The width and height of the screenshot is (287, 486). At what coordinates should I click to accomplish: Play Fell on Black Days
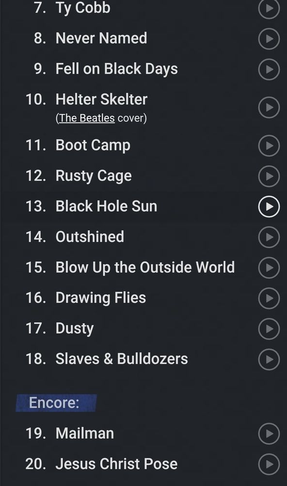269,69
